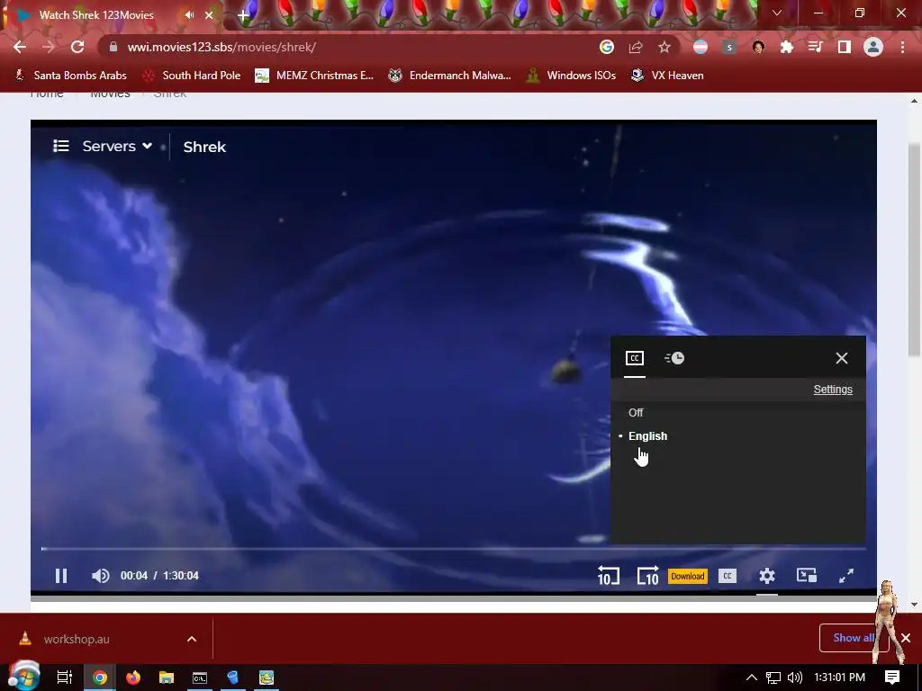Pause the Shrek video playback
The height and width of the screenshot is (691, 922).
(x=60, y=576)
